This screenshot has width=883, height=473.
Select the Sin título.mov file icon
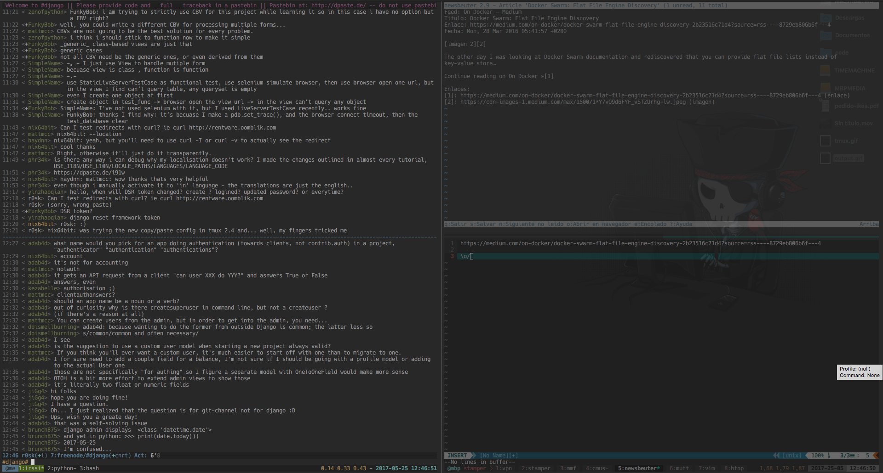826,123
